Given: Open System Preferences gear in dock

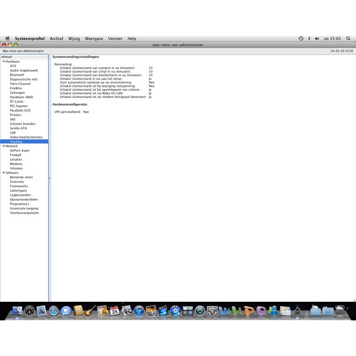Looking at the screenshot, I should 212,311.
